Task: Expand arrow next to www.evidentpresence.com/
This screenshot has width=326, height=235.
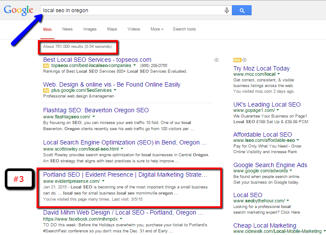Action: click(103, 181)
